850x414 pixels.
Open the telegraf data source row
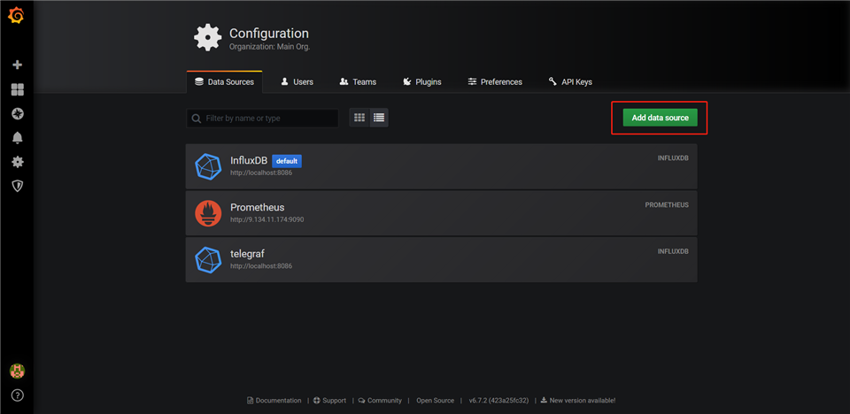click(441, 259)
